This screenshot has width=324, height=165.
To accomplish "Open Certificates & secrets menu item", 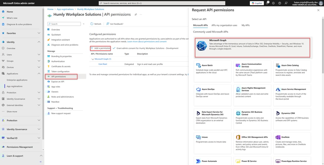I will point(61,67).
